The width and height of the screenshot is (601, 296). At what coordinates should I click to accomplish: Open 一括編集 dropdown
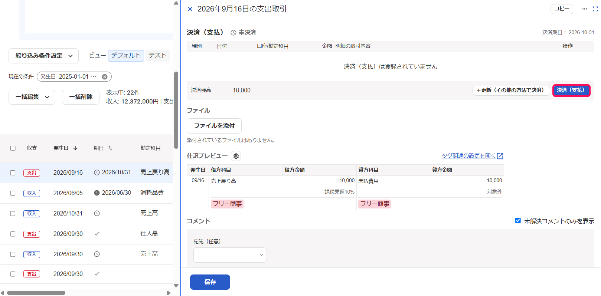(32, 97)
